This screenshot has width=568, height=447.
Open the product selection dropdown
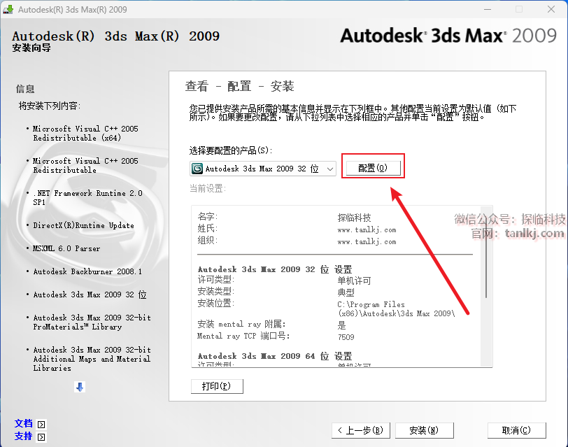pos(262,169)
